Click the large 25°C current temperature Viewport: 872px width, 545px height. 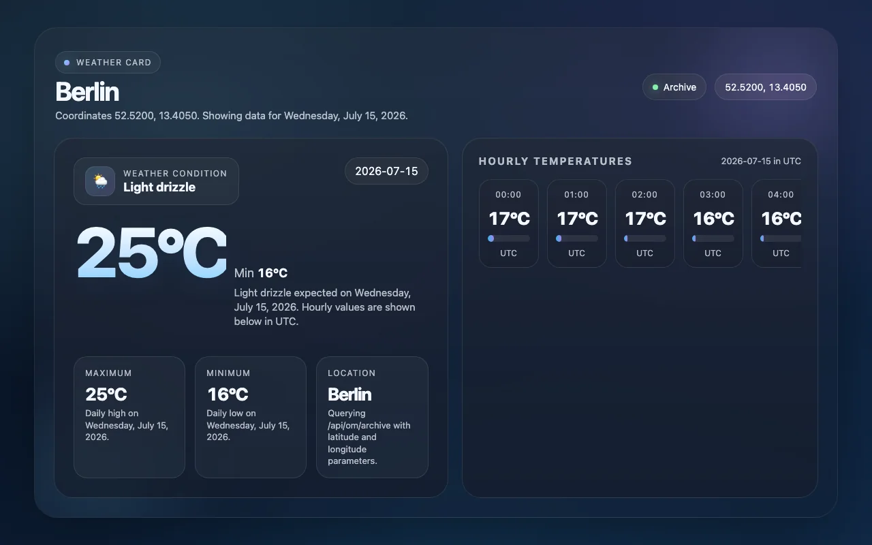tap(151, 252)
